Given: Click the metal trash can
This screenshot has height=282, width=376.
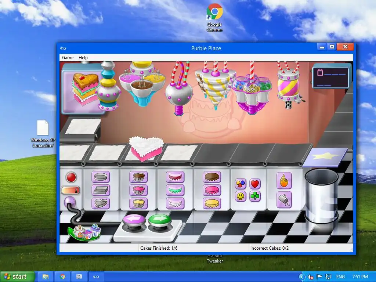Looking at the screenshot, I should coord(321,196).
